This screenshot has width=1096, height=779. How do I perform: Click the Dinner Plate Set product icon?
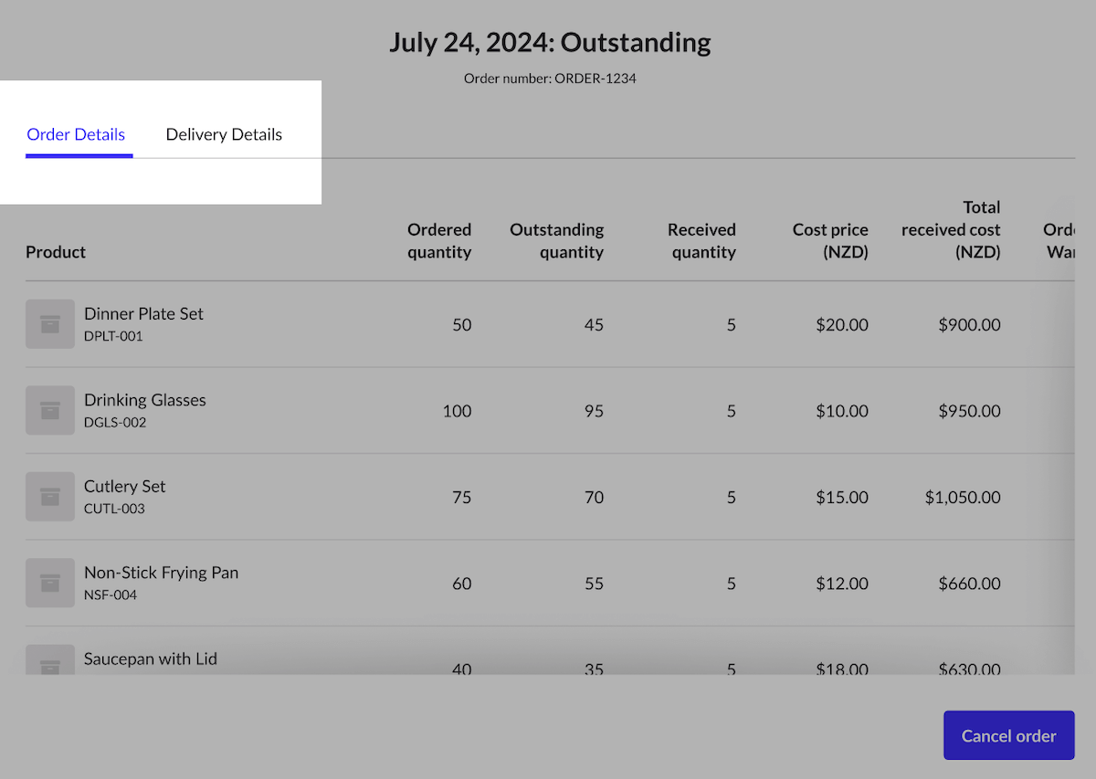point(50,324)
